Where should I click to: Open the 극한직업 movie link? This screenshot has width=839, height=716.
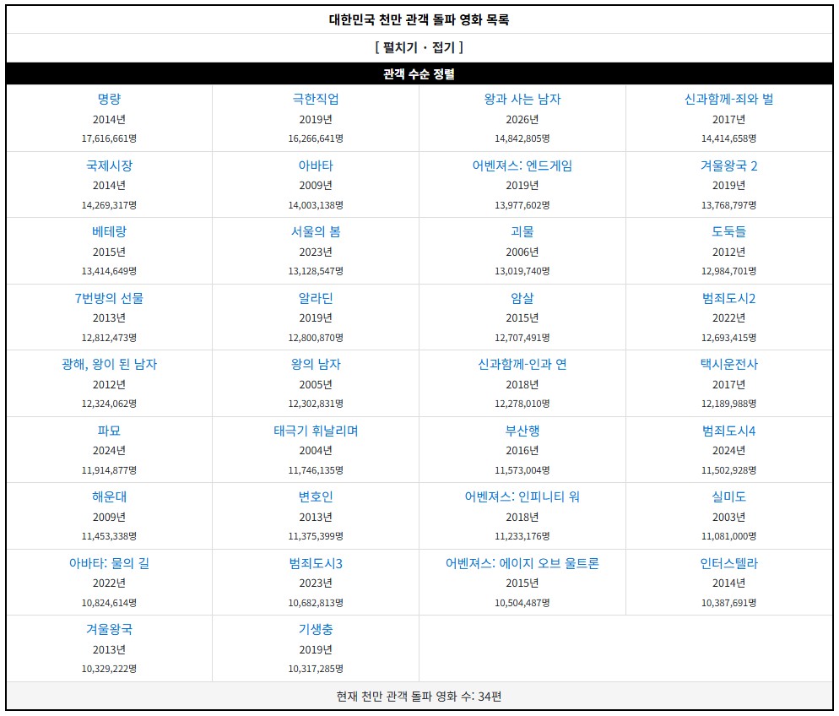[x=316, y=99]
